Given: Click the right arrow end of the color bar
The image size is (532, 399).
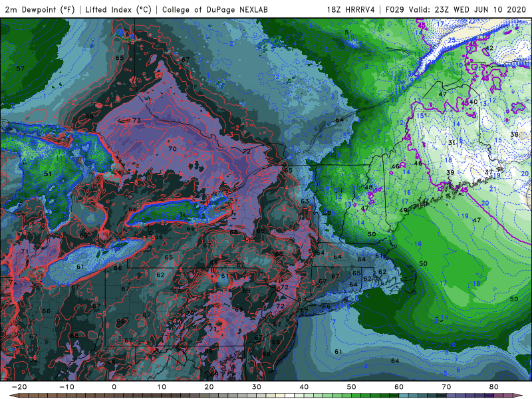Looking at the screenshot, I should (x=519, y=396).
